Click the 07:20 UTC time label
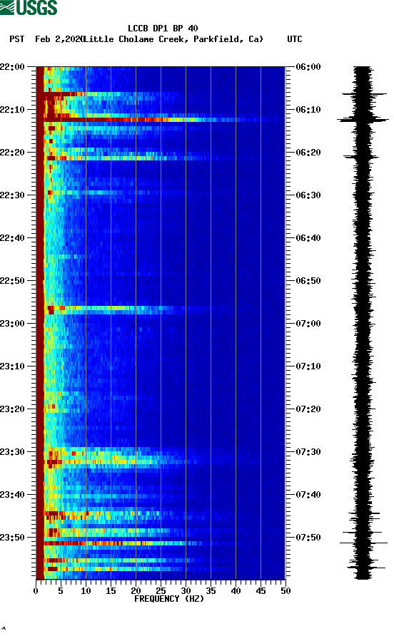Viewport: 394px width, 636px height. click(x=308, y=409)
